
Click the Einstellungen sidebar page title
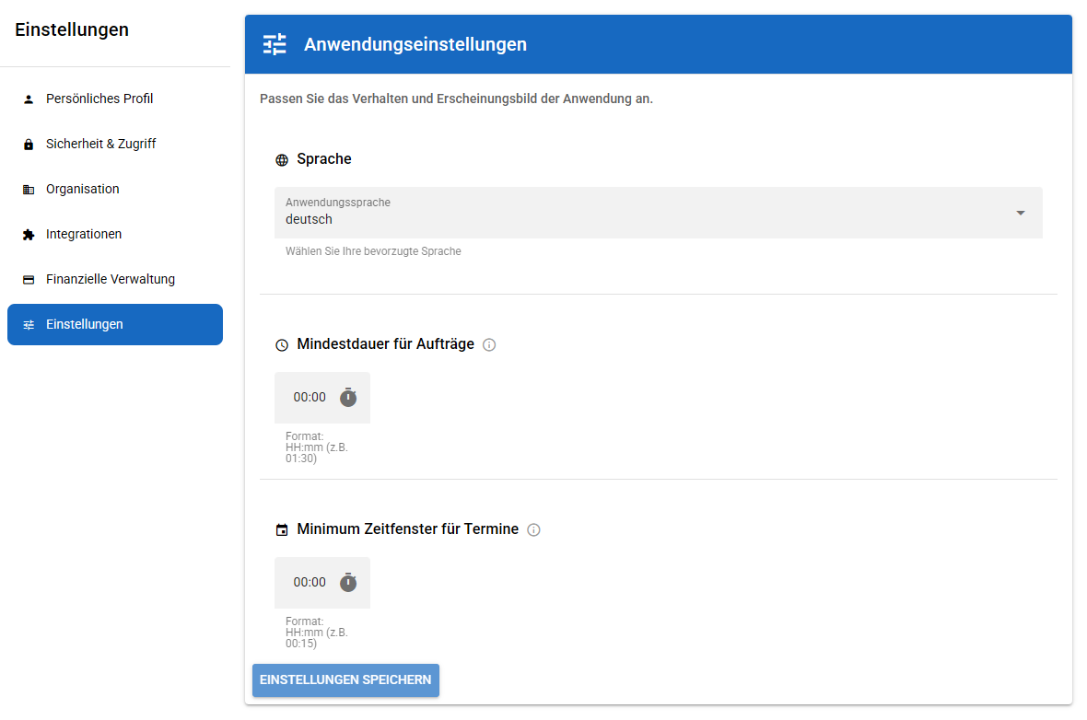coord(72,29)
